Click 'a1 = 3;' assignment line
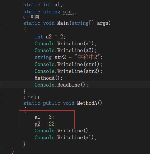150x154 pixels. [x=44, y=117]
